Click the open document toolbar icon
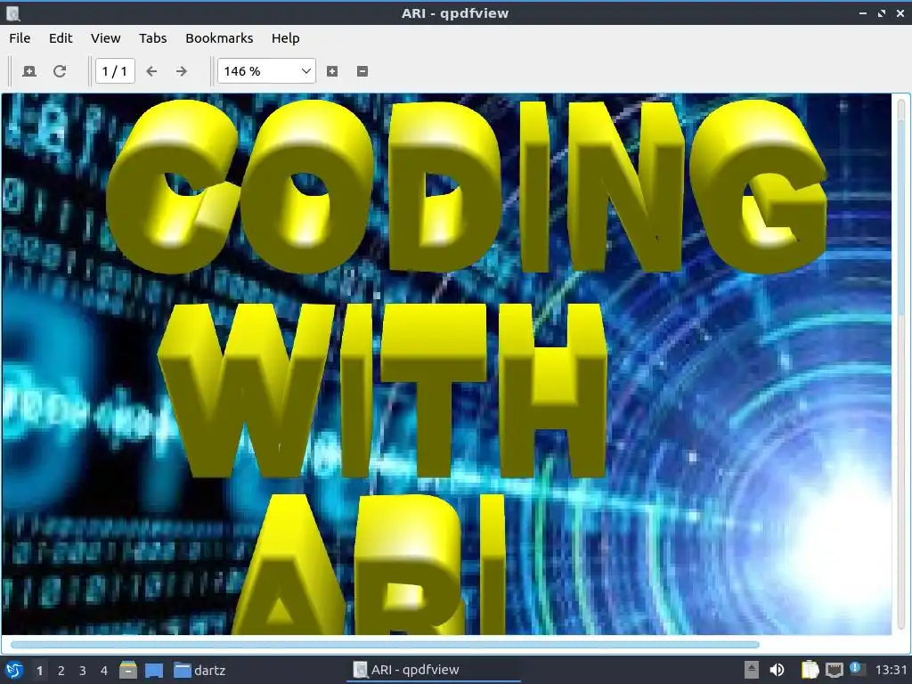This screenshot has height=684, width=912. (29, 71)
